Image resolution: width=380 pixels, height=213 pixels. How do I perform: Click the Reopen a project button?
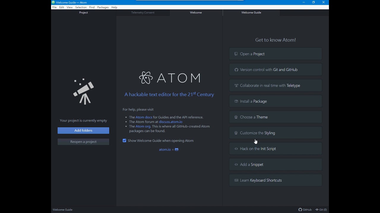[83, 142]
